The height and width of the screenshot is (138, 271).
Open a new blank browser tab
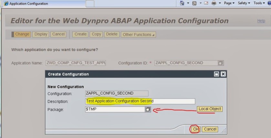(90, 4)
